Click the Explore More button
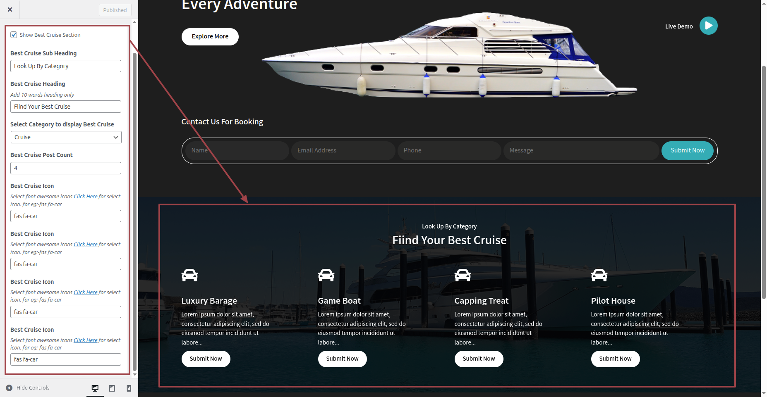767x397 pixels. (210, 37)
